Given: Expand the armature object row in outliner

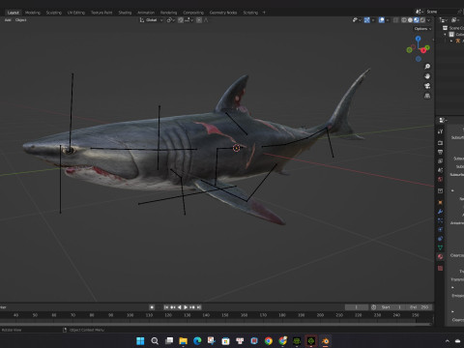Looking at the screenshot, I should (x=451, y=41).
